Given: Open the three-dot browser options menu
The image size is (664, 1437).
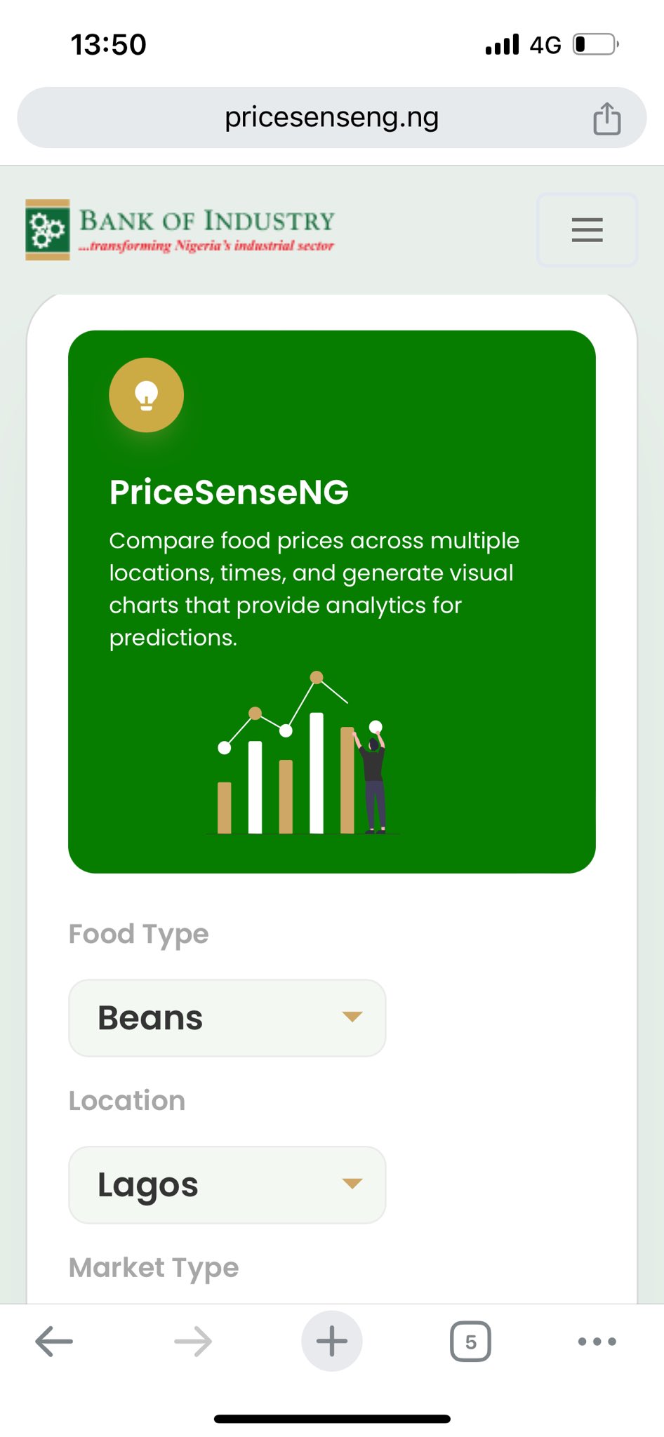Looking at the screenshot, I should [597, 1341].
